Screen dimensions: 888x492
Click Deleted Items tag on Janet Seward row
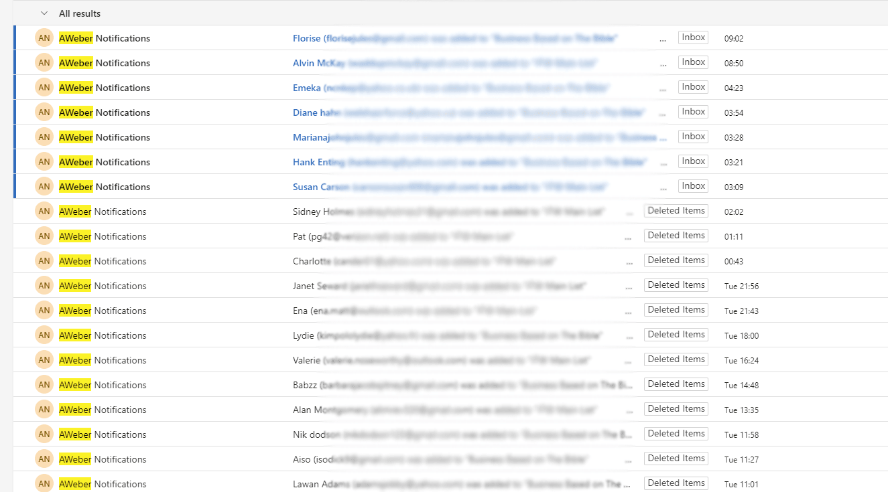point(676,285)
